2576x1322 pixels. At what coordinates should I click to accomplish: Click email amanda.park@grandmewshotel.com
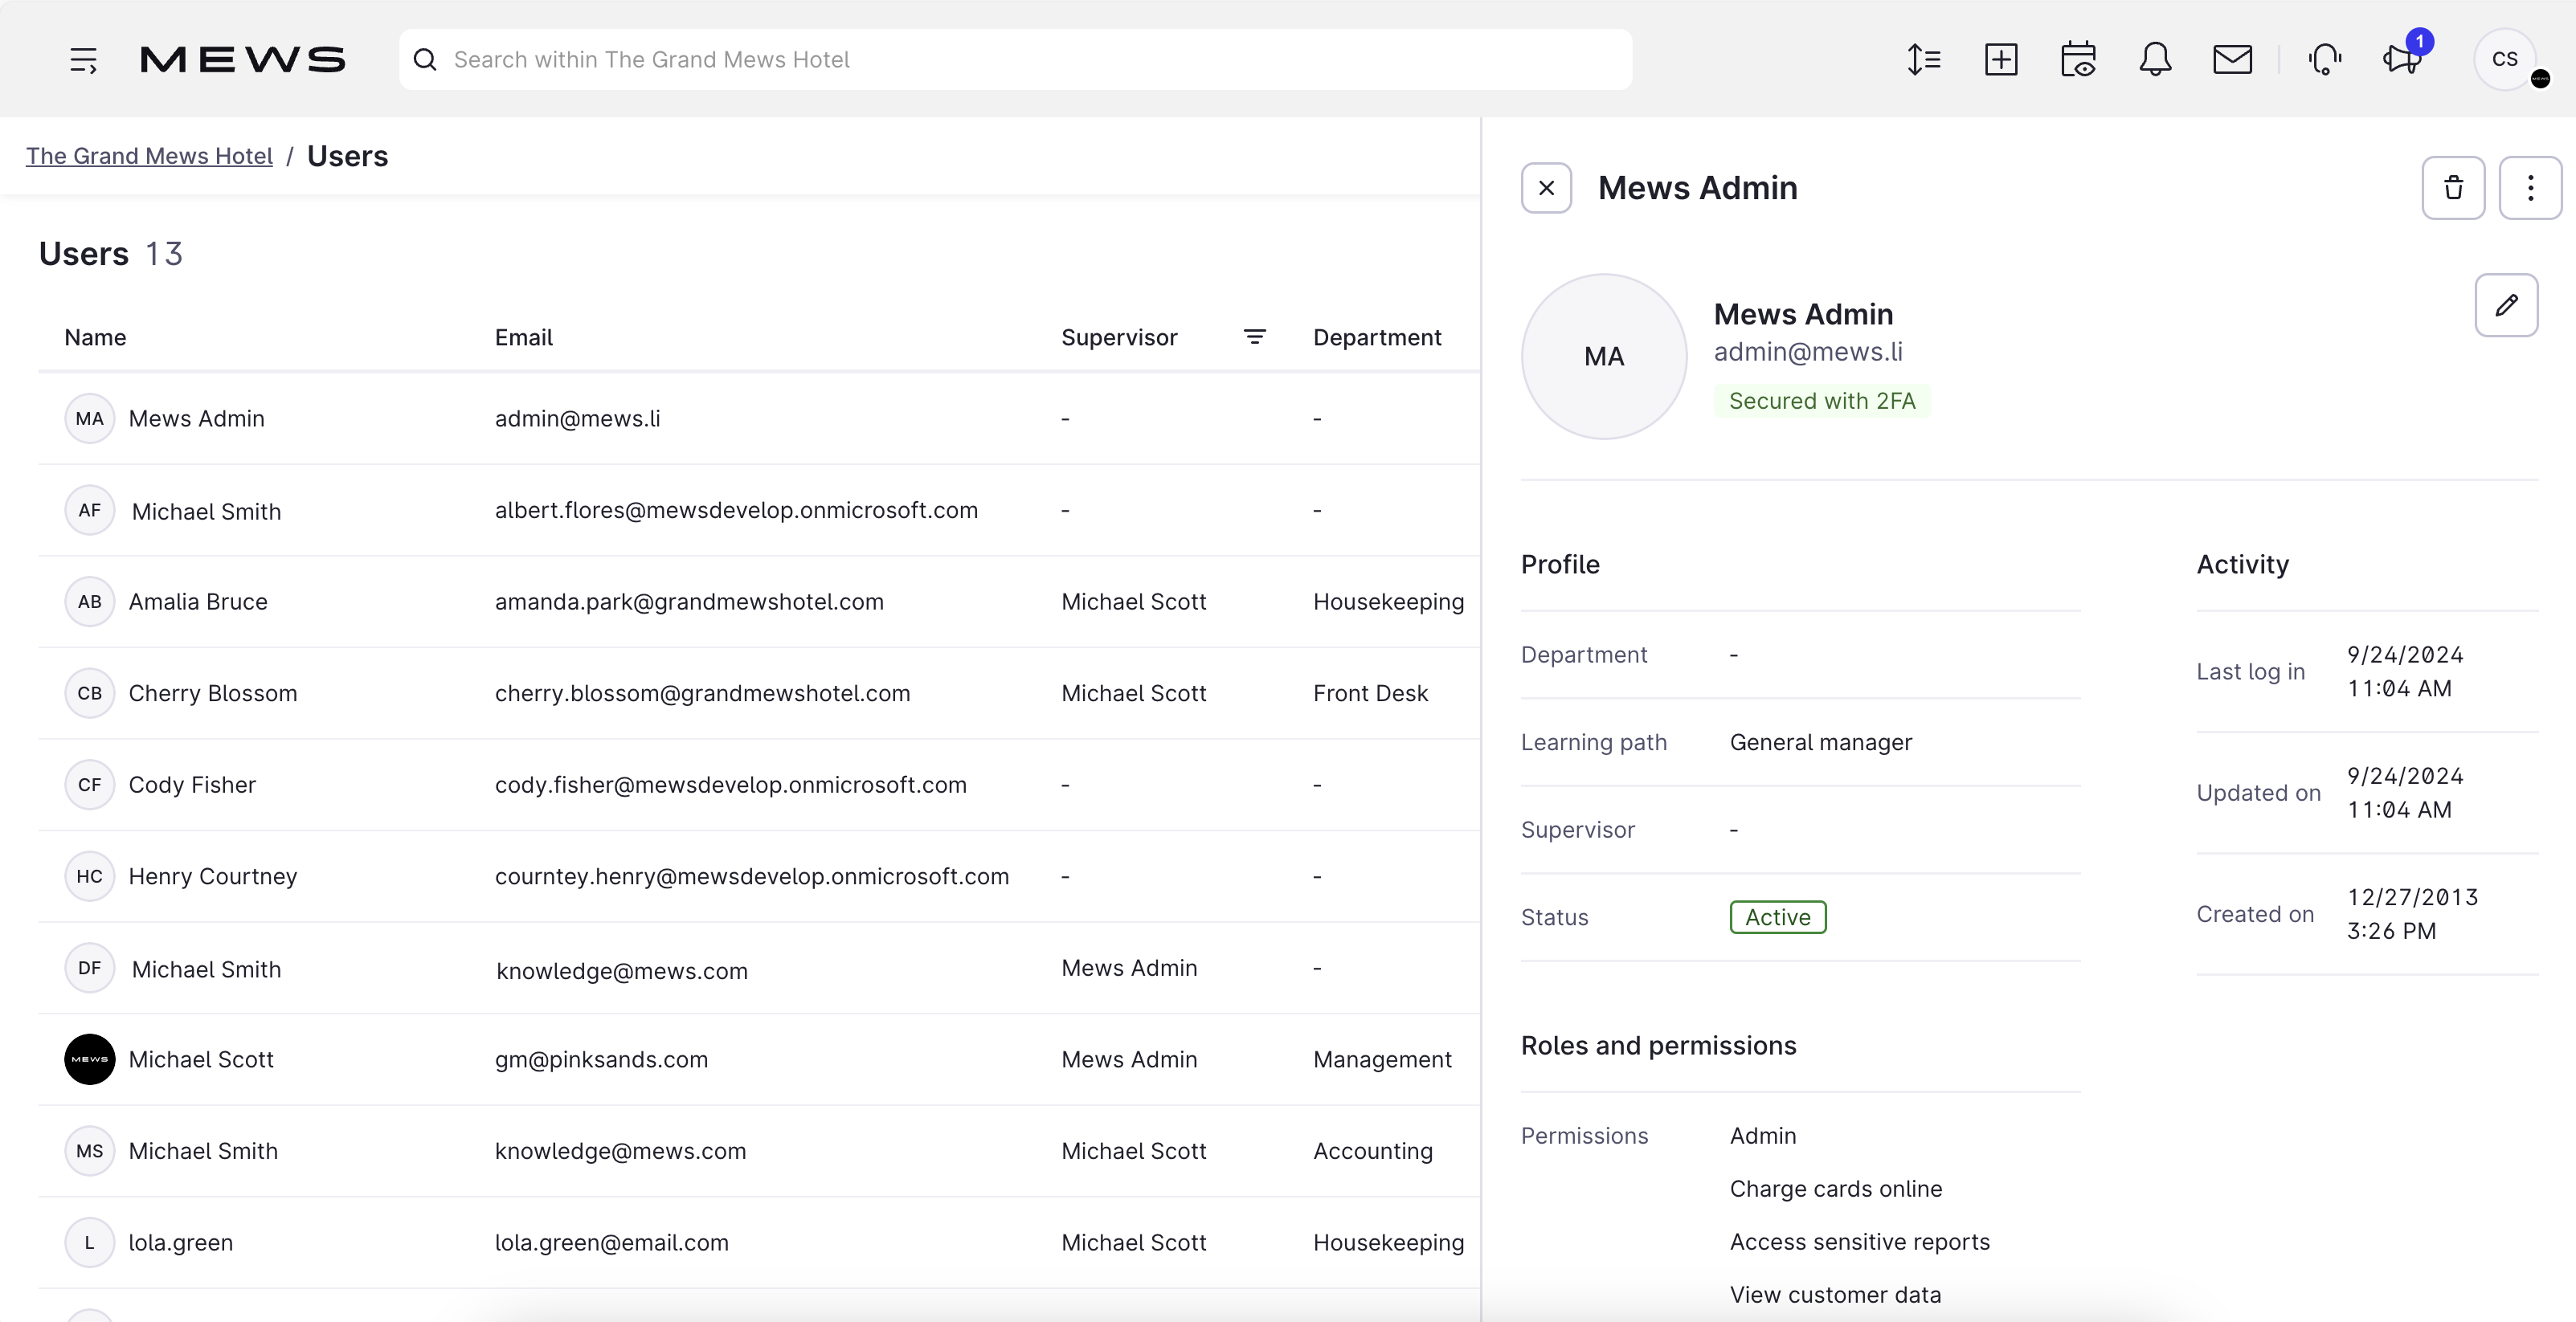click(x=689, y=602)
